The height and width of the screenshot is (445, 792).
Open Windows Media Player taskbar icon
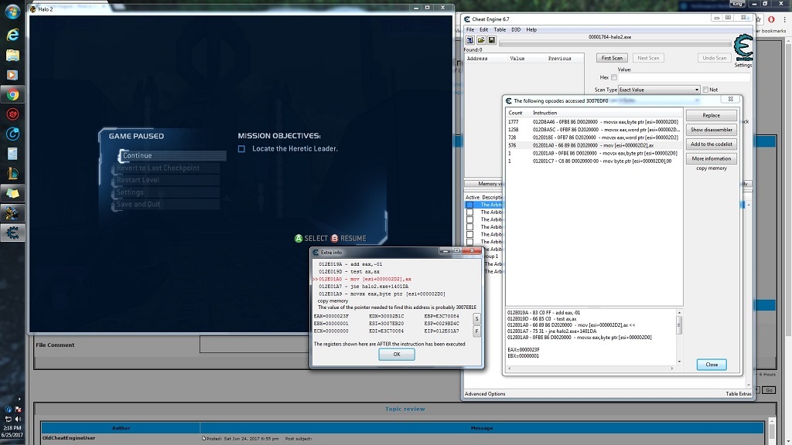12,75
